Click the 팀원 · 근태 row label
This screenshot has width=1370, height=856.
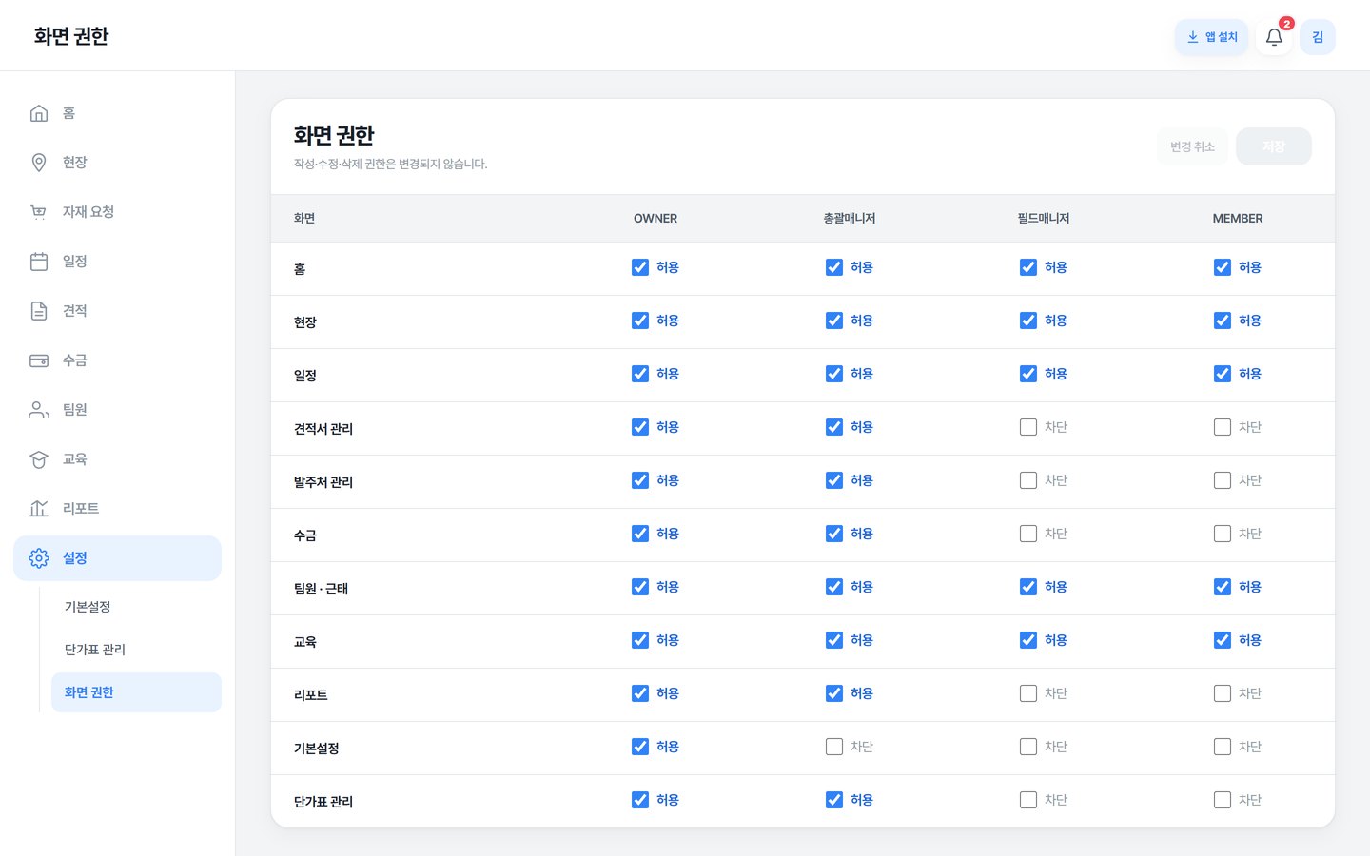[321, 589]
